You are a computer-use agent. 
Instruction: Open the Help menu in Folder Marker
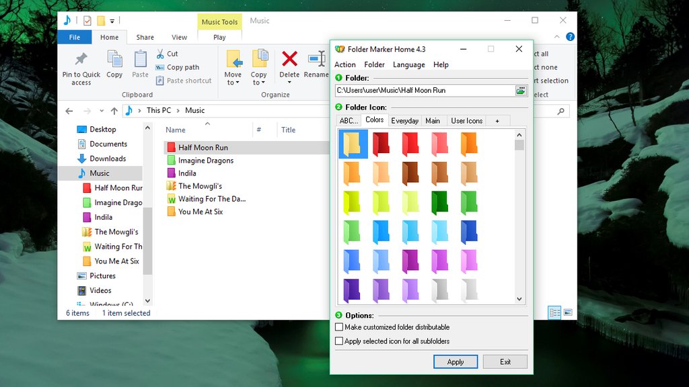point(441,64)
